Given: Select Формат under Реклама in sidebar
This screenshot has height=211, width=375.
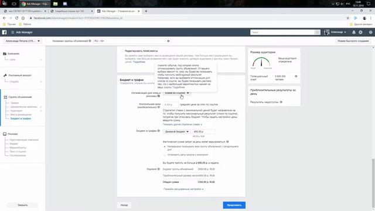Looking at the screenshot, I should (14, 144).
